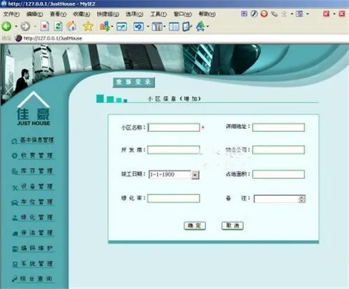Open the 选项(O) menu
The height and width of the screenshot is (289, 349).
(x=135, y=14)
